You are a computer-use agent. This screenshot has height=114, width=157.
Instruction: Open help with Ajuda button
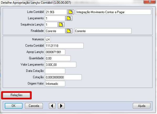(141, 106)
